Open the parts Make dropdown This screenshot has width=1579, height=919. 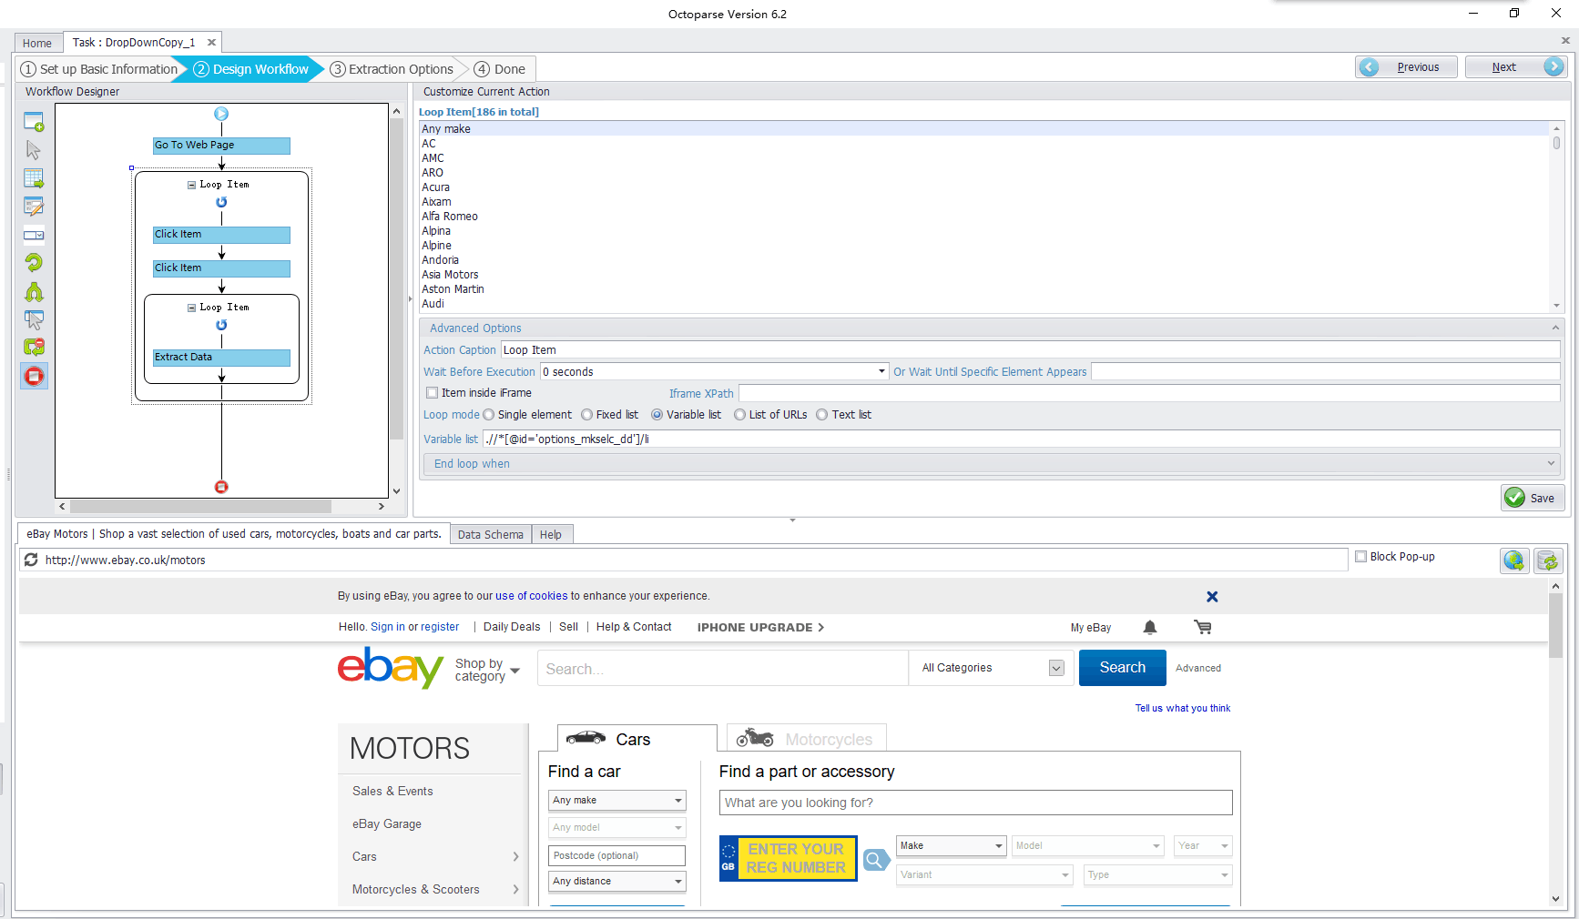pyautogui.click(x=951, y=846)
